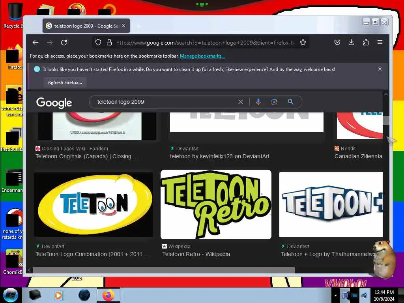
Task: Go back with the browser back arrow
Action: tap(36, 43)
